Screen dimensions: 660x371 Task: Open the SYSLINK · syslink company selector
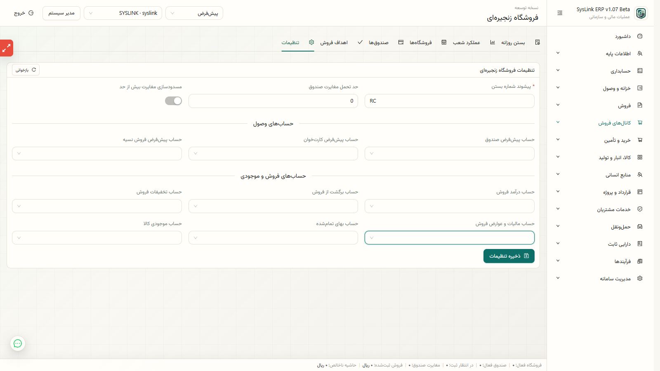[x=123, y=13]
